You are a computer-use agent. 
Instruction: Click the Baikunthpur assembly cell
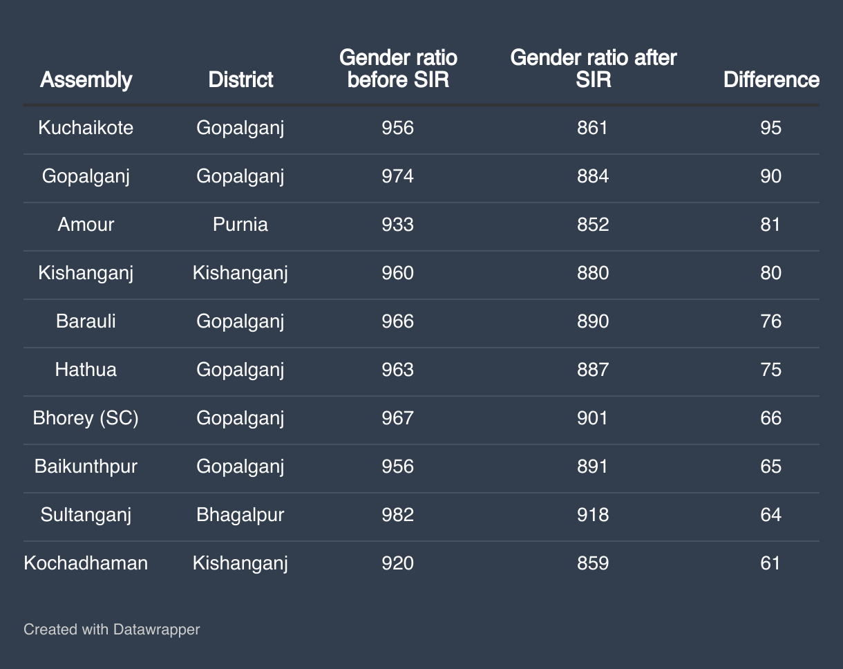[x=86, y=467]
